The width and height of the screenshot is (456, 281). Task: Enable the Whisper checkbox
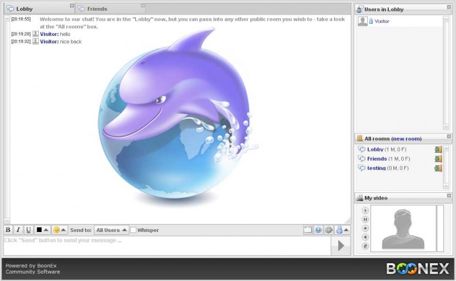pos(133,230)
